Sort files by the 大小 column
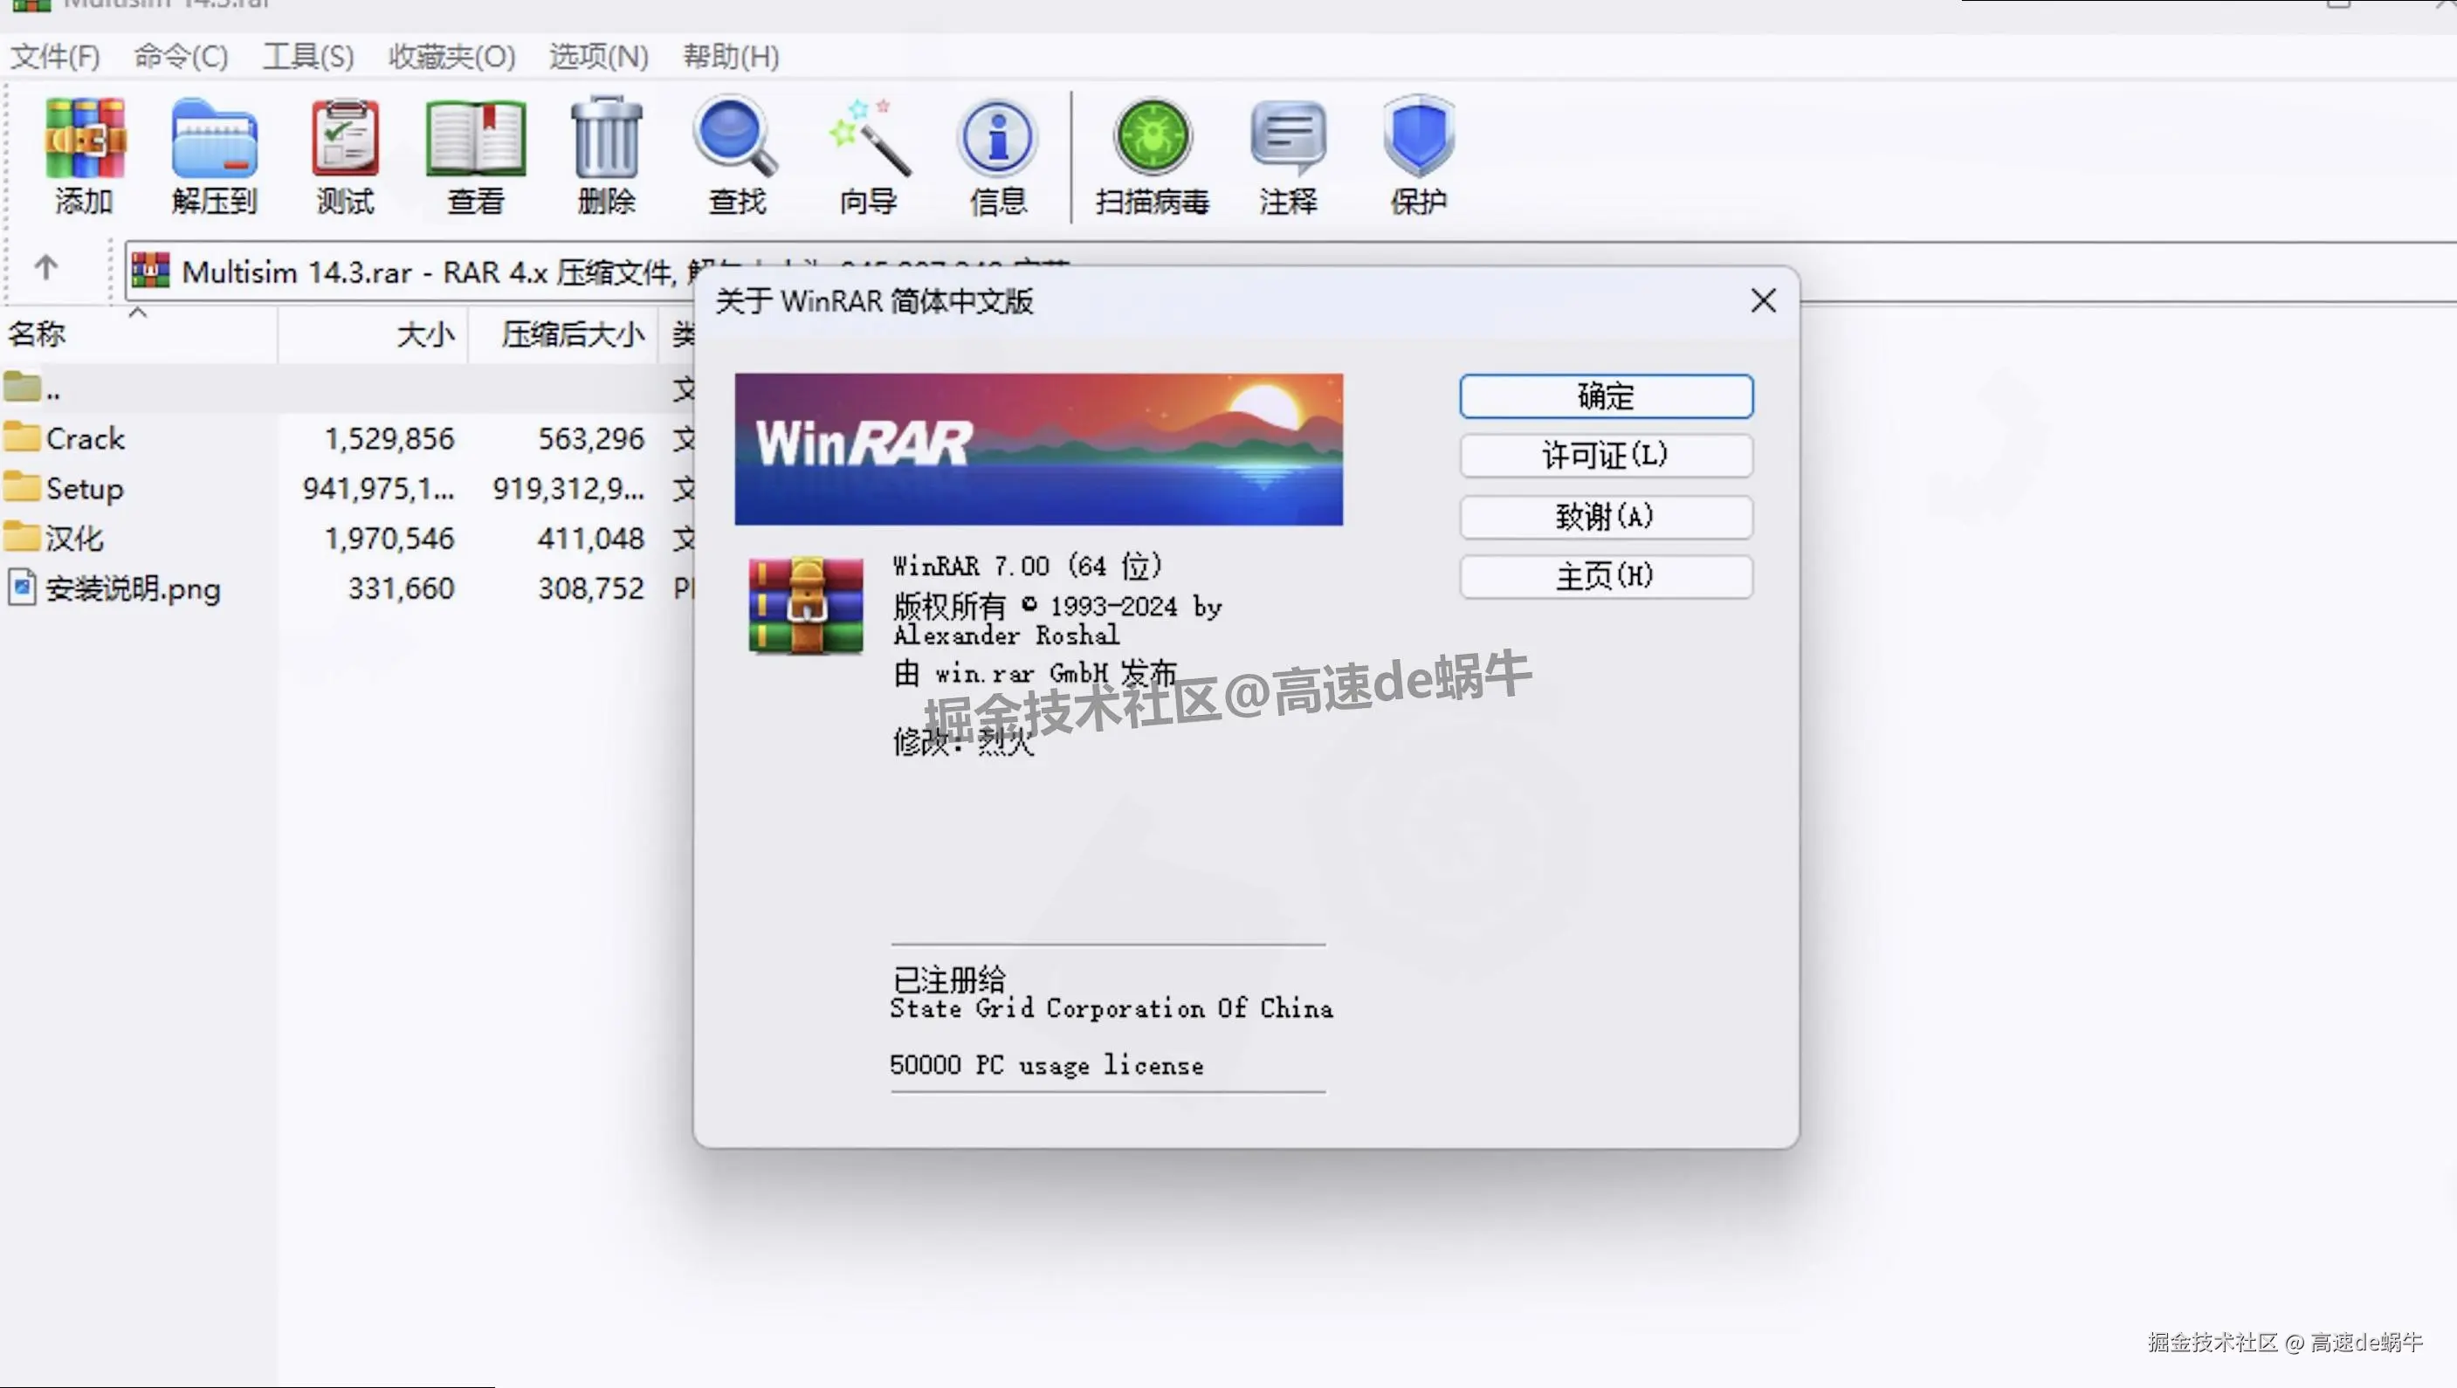The image size is (2457, 1388). 423,334
